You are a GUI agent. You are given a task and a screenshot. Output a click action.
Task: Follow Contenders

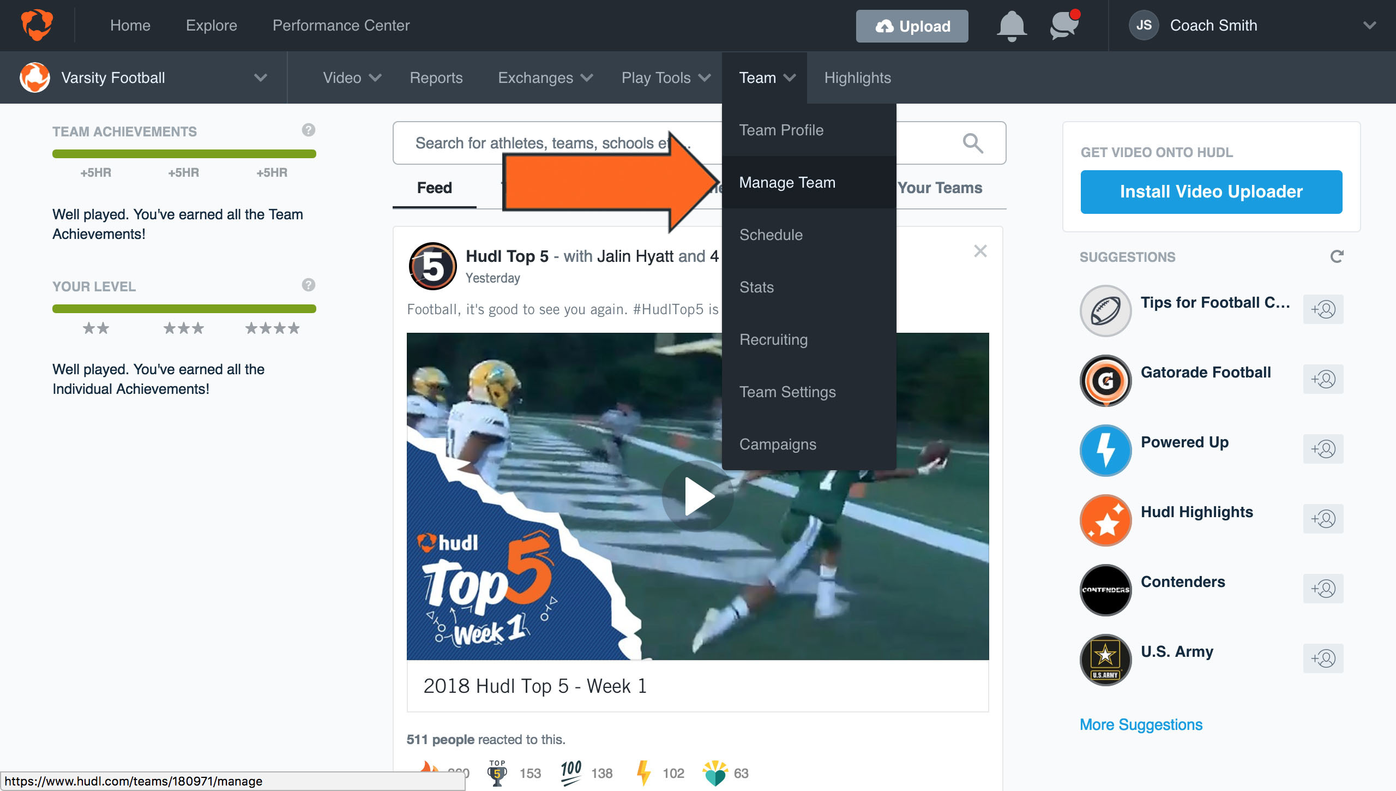1323,589
